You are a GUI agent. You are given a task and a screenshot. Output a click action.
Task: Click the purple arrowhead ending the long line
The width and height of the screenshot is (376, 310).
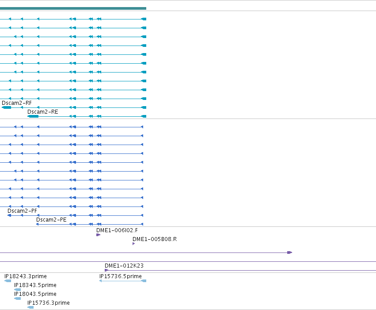(290, 253)
